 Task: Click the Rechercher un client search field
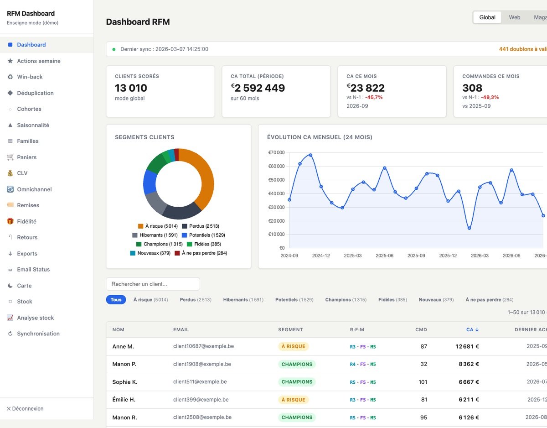153,284
